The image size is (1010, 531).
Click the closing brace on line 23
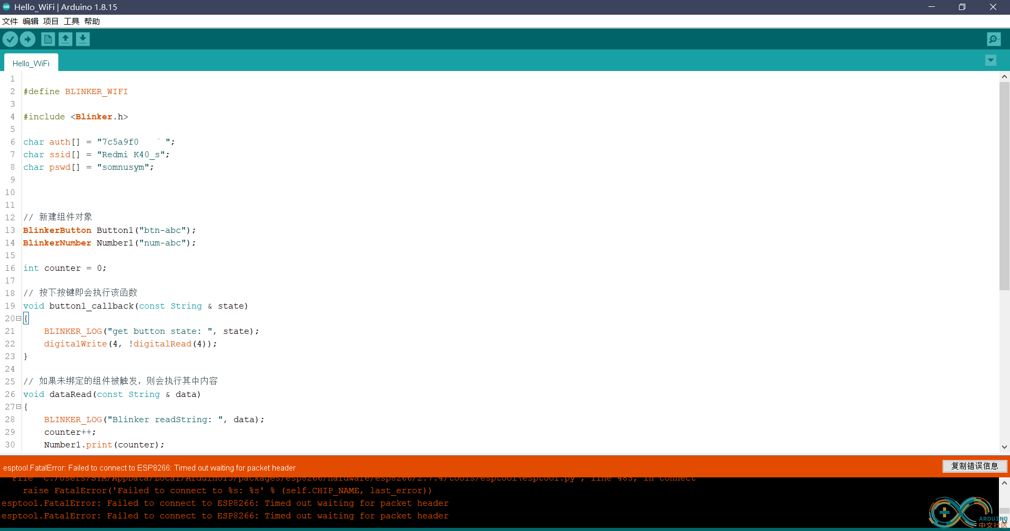25,356
